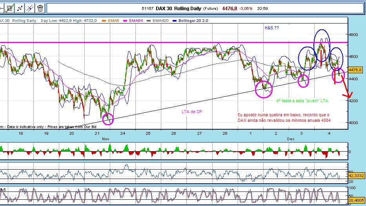Select the magenta EMA84 legend entry
The image size is (366, 206).
(x=133, y=21)
